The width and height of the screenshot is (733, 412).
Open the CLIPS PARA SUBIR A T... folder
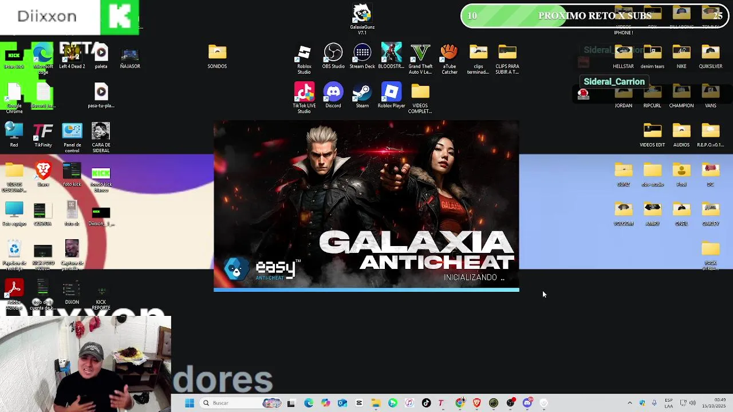(x=507, y=59)
